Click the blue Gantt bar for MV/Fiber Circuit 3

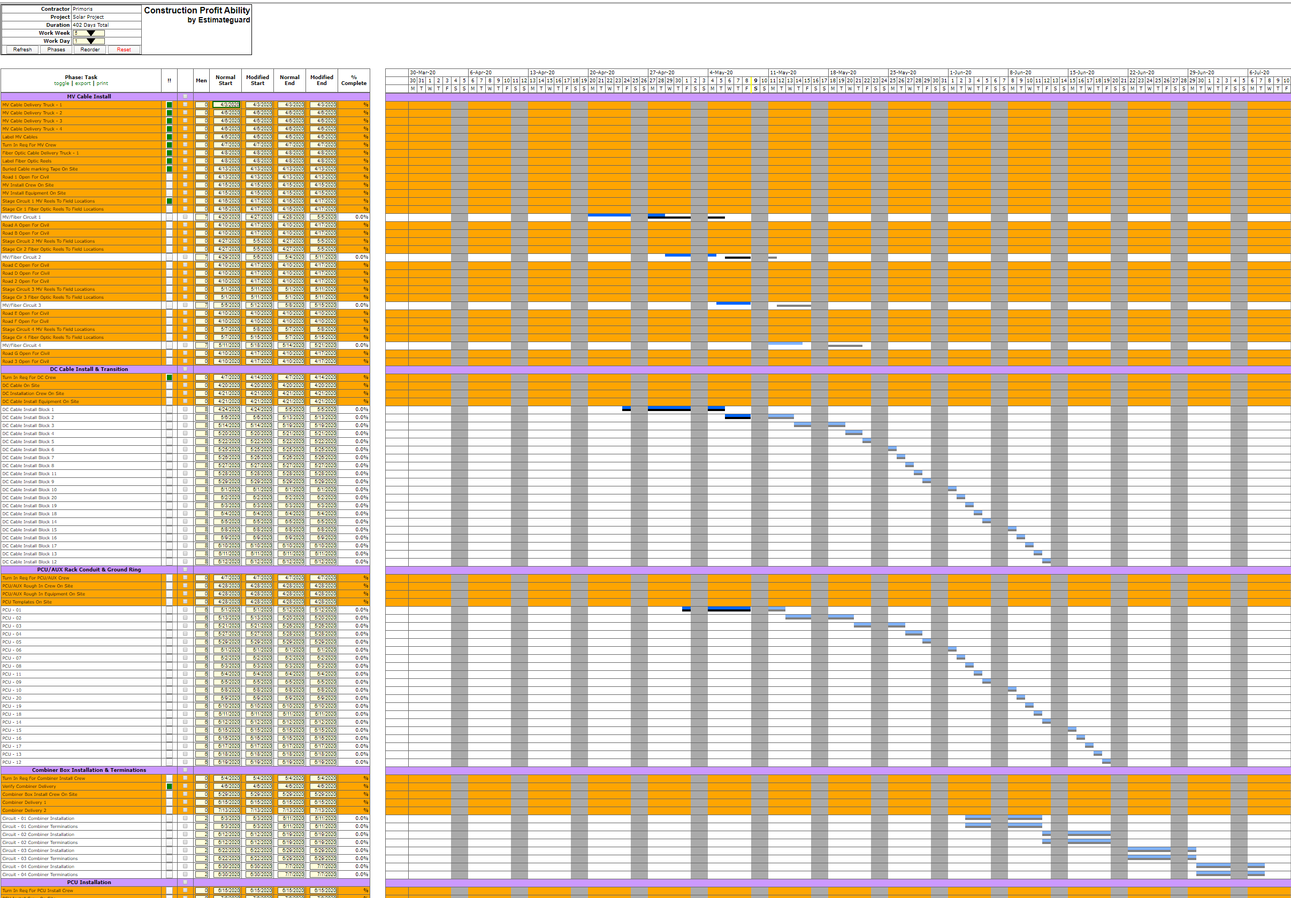tap(733, 303)
